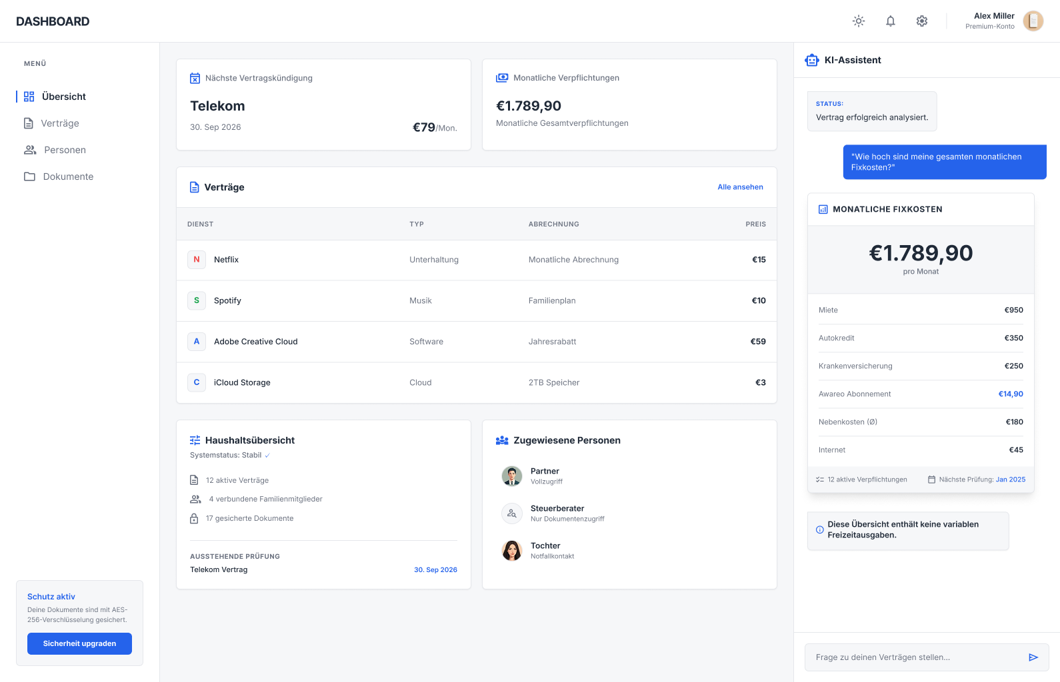Click the Awareo Abonnement €14,90 amount
The height and width of the screenshot is (682, 1060).
pos(1011,394)
